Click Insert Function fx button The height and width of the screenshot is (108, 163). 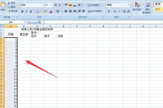39,22
